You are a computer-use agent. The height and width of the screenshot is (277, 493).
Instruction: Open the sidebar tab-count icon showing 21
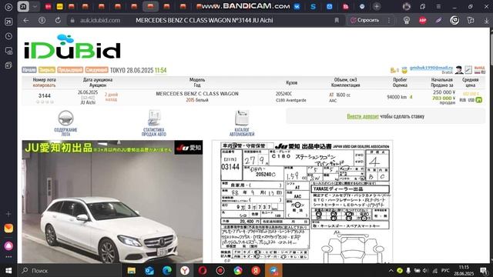(x=8, y=22)
